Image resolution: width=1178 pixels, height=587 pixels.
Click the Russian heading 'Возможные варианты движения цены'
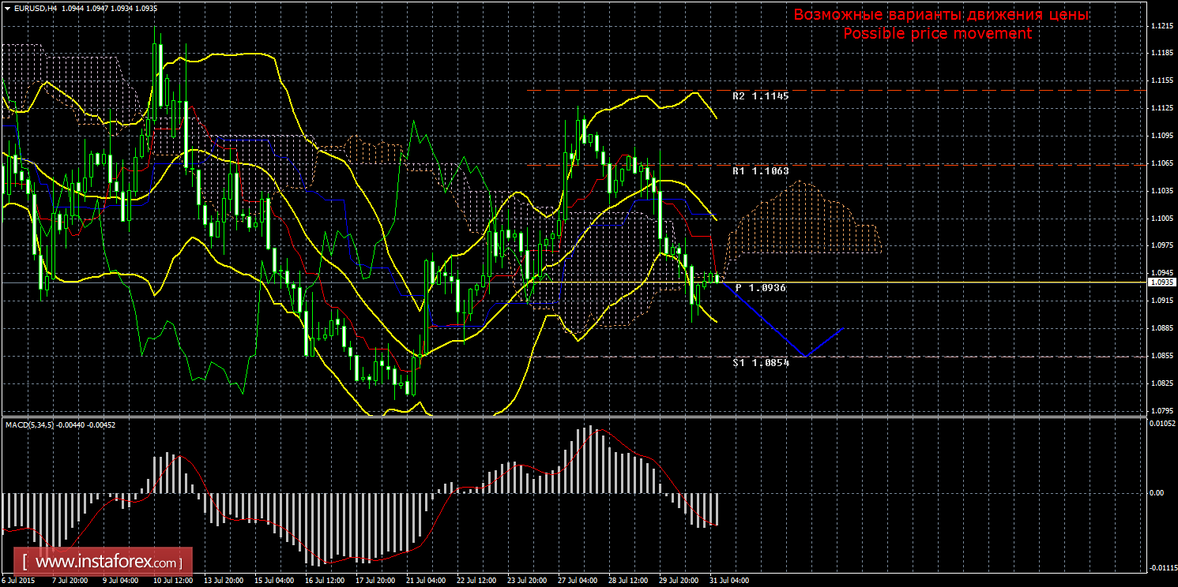pos(941,15)
